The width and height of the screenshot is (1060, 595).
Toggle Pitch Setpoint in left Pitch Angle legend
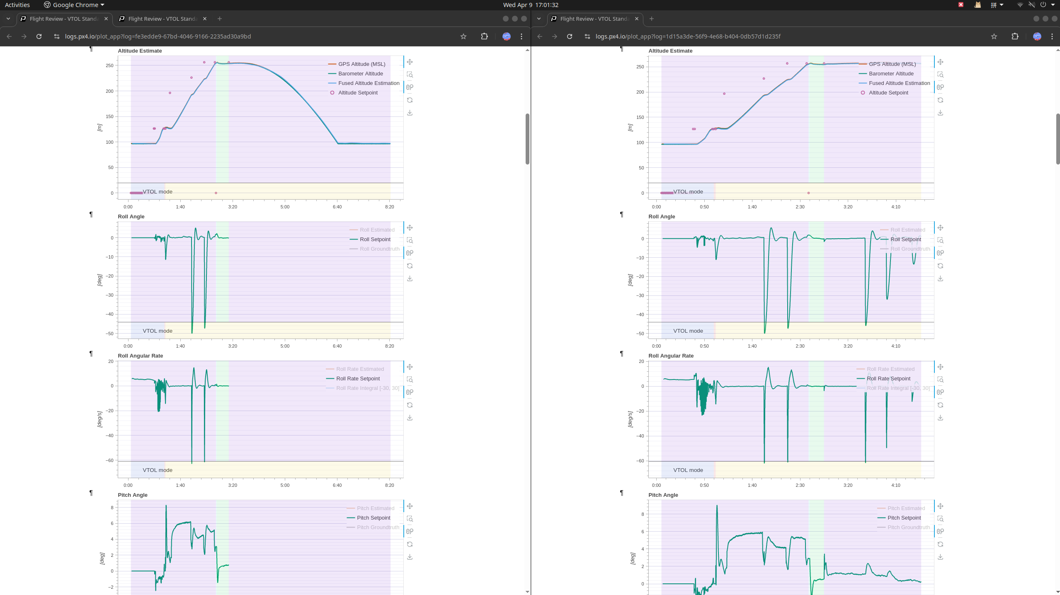click(369, 518)
